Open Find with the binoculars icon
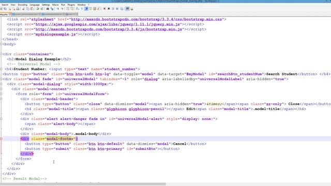331x186 pixels. click(x=48, y=9)
